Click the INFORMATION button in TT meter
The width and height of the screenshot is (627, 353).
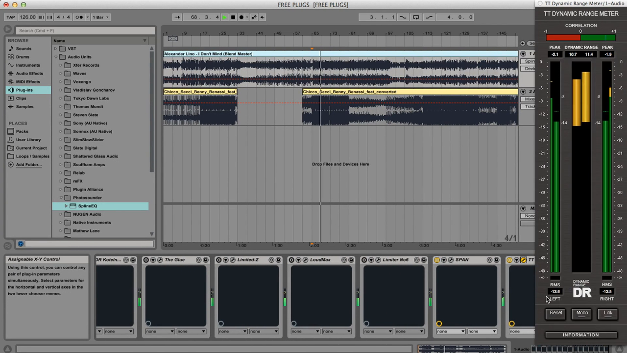point(580,335)
